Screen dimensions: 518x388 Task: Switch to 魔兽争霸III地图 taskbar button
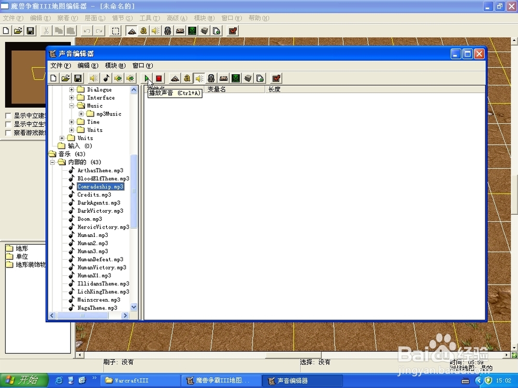coord(221,380)
